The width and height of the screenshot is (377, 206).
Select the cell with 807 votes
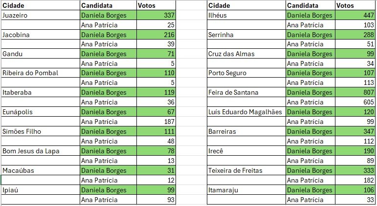355,93
